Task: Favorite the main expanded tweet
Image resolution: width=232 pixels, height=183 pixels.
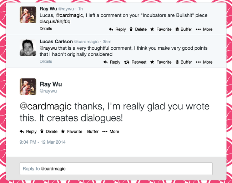Action: tap(71, 132)
